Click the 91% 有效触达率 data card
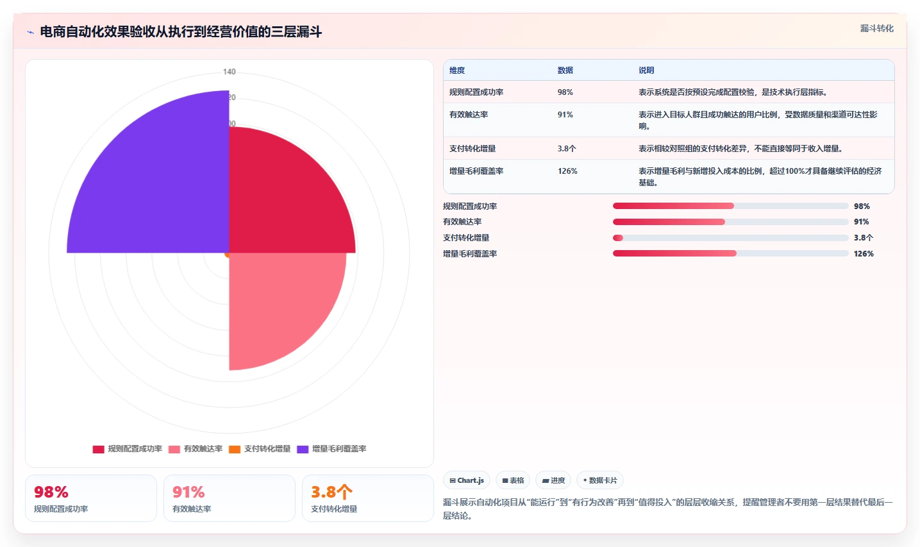The width and height of the screenshot is (920, 547). point(230,498)
